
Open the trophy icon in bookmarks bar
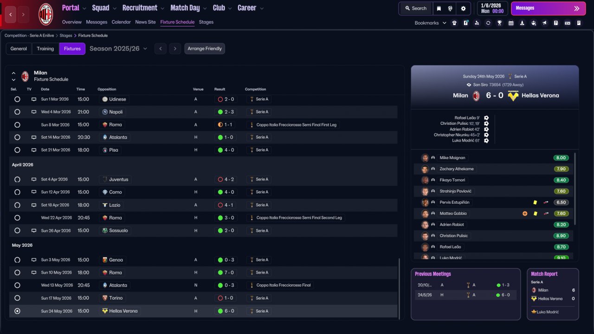tap(499, 23)
